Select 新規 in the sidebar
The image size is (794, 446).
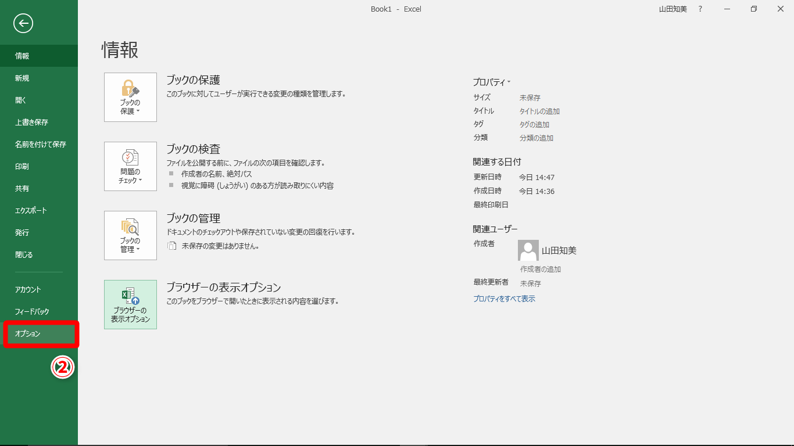(x=39, y=78)
